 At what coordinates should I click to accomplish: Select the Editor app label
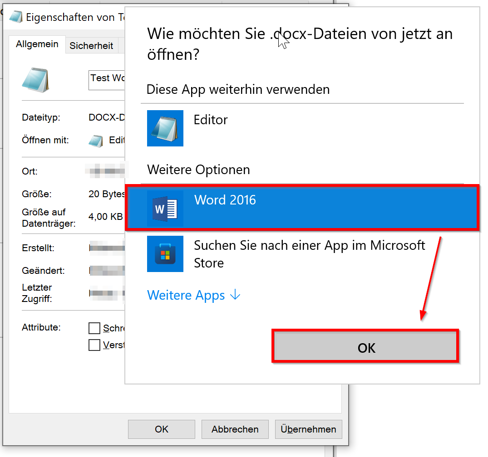click(x=210, y=120)
